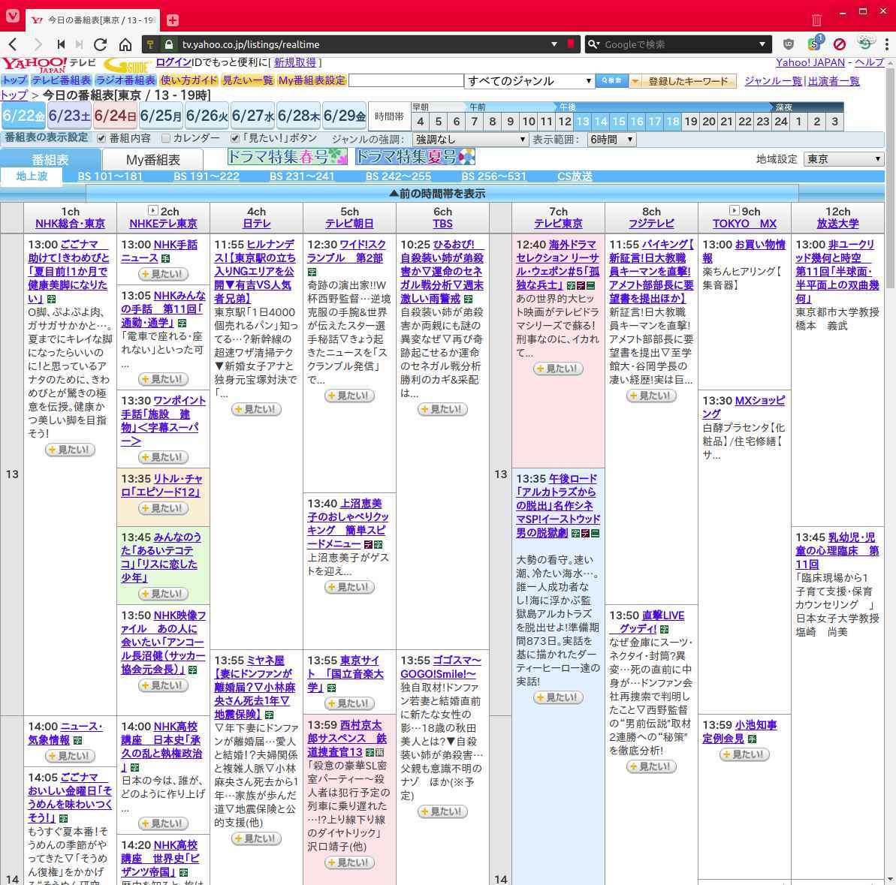Show the previous time slot bar
The image size is (896, 885).
tap(442, 194)
